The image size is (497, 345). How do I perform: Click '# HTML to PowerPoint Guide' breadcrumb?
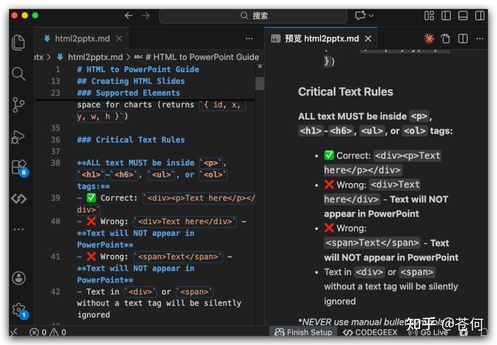[202, 57]
